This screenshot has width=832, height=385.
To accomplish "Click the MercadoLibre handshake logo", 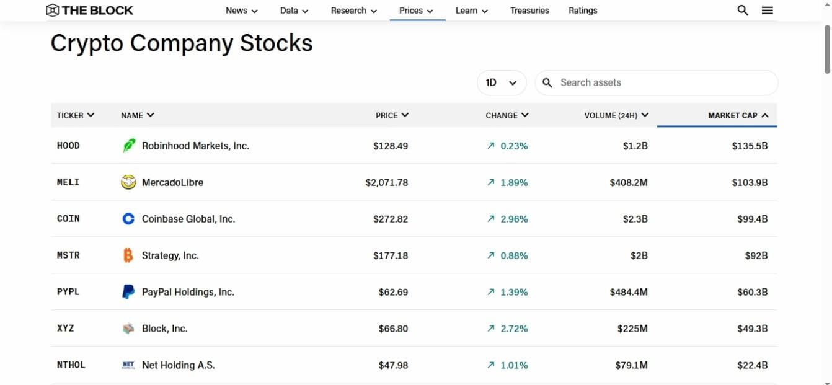I will (128, 182).
